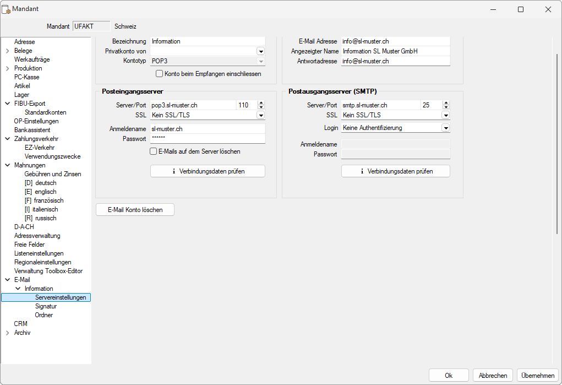Open the outgoing SMTP SSL dropdown
This screenshot has height=385, width=562.
tap(446, 115)
